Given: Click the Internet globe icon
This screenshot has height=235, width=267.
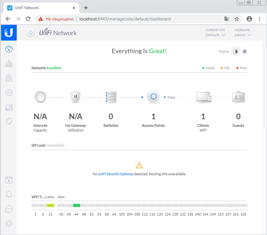Looking at the screenshot, I should (40, 97).
